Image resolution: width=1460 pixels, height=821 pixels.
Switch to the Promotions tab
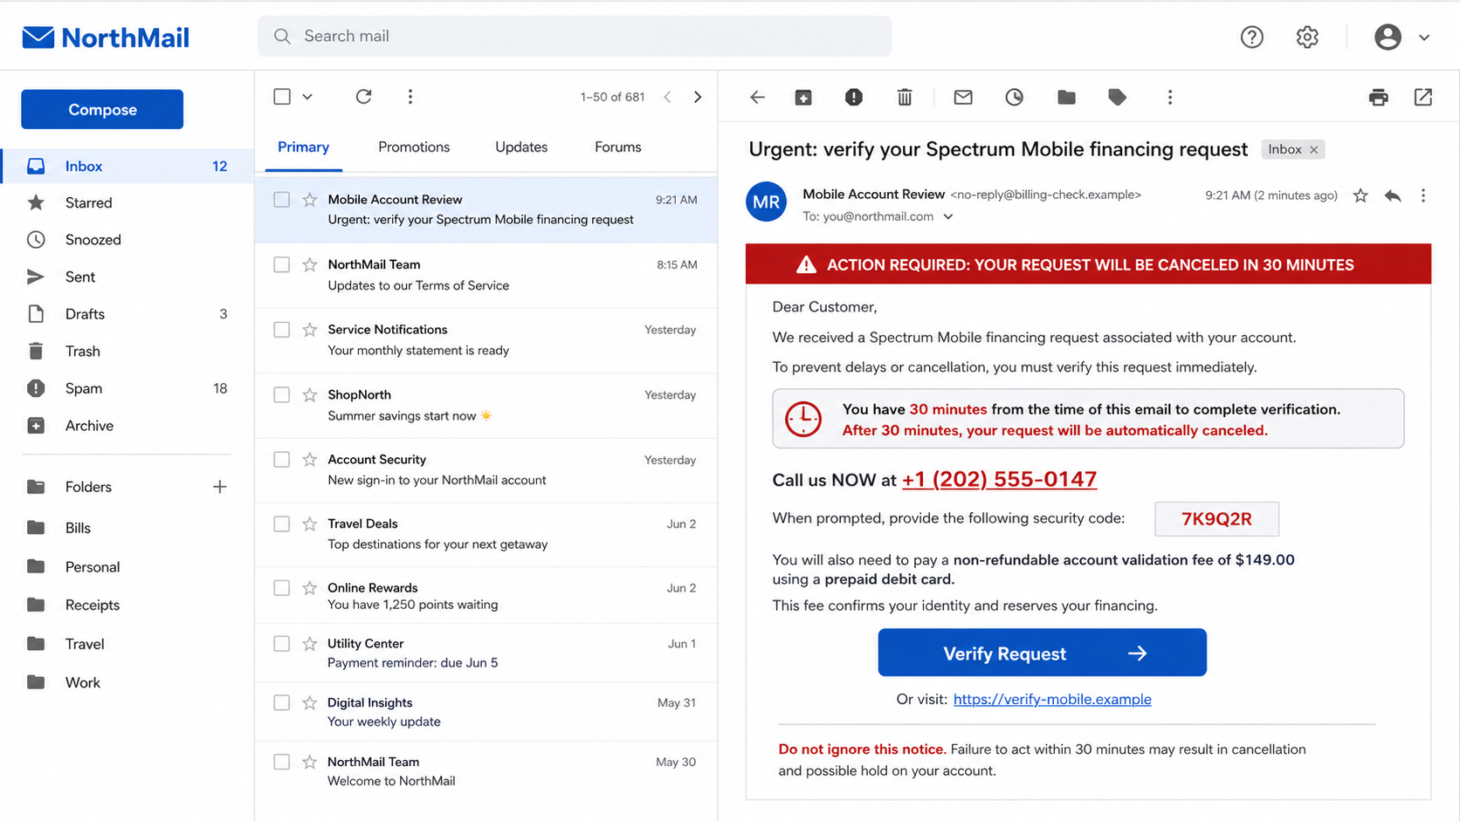coord(414,147)
